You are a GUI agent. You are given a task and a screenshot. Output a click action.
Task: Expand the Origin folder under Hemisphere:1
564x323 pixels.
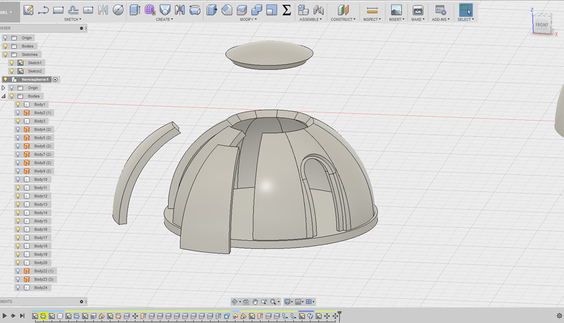pyautogui.click(x=4, y=88)
